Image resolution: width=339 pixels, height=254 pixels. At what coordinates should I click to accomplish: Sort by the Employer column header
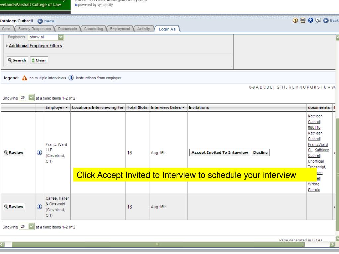(x=57, y=107)
